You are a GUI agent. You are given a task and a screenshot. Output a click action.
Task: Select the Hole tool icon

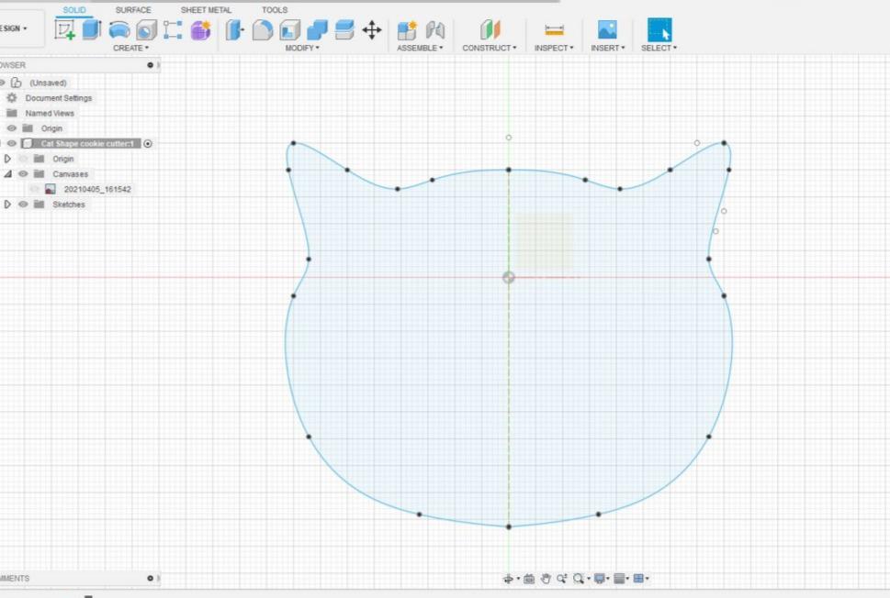(x=146, y=29)
